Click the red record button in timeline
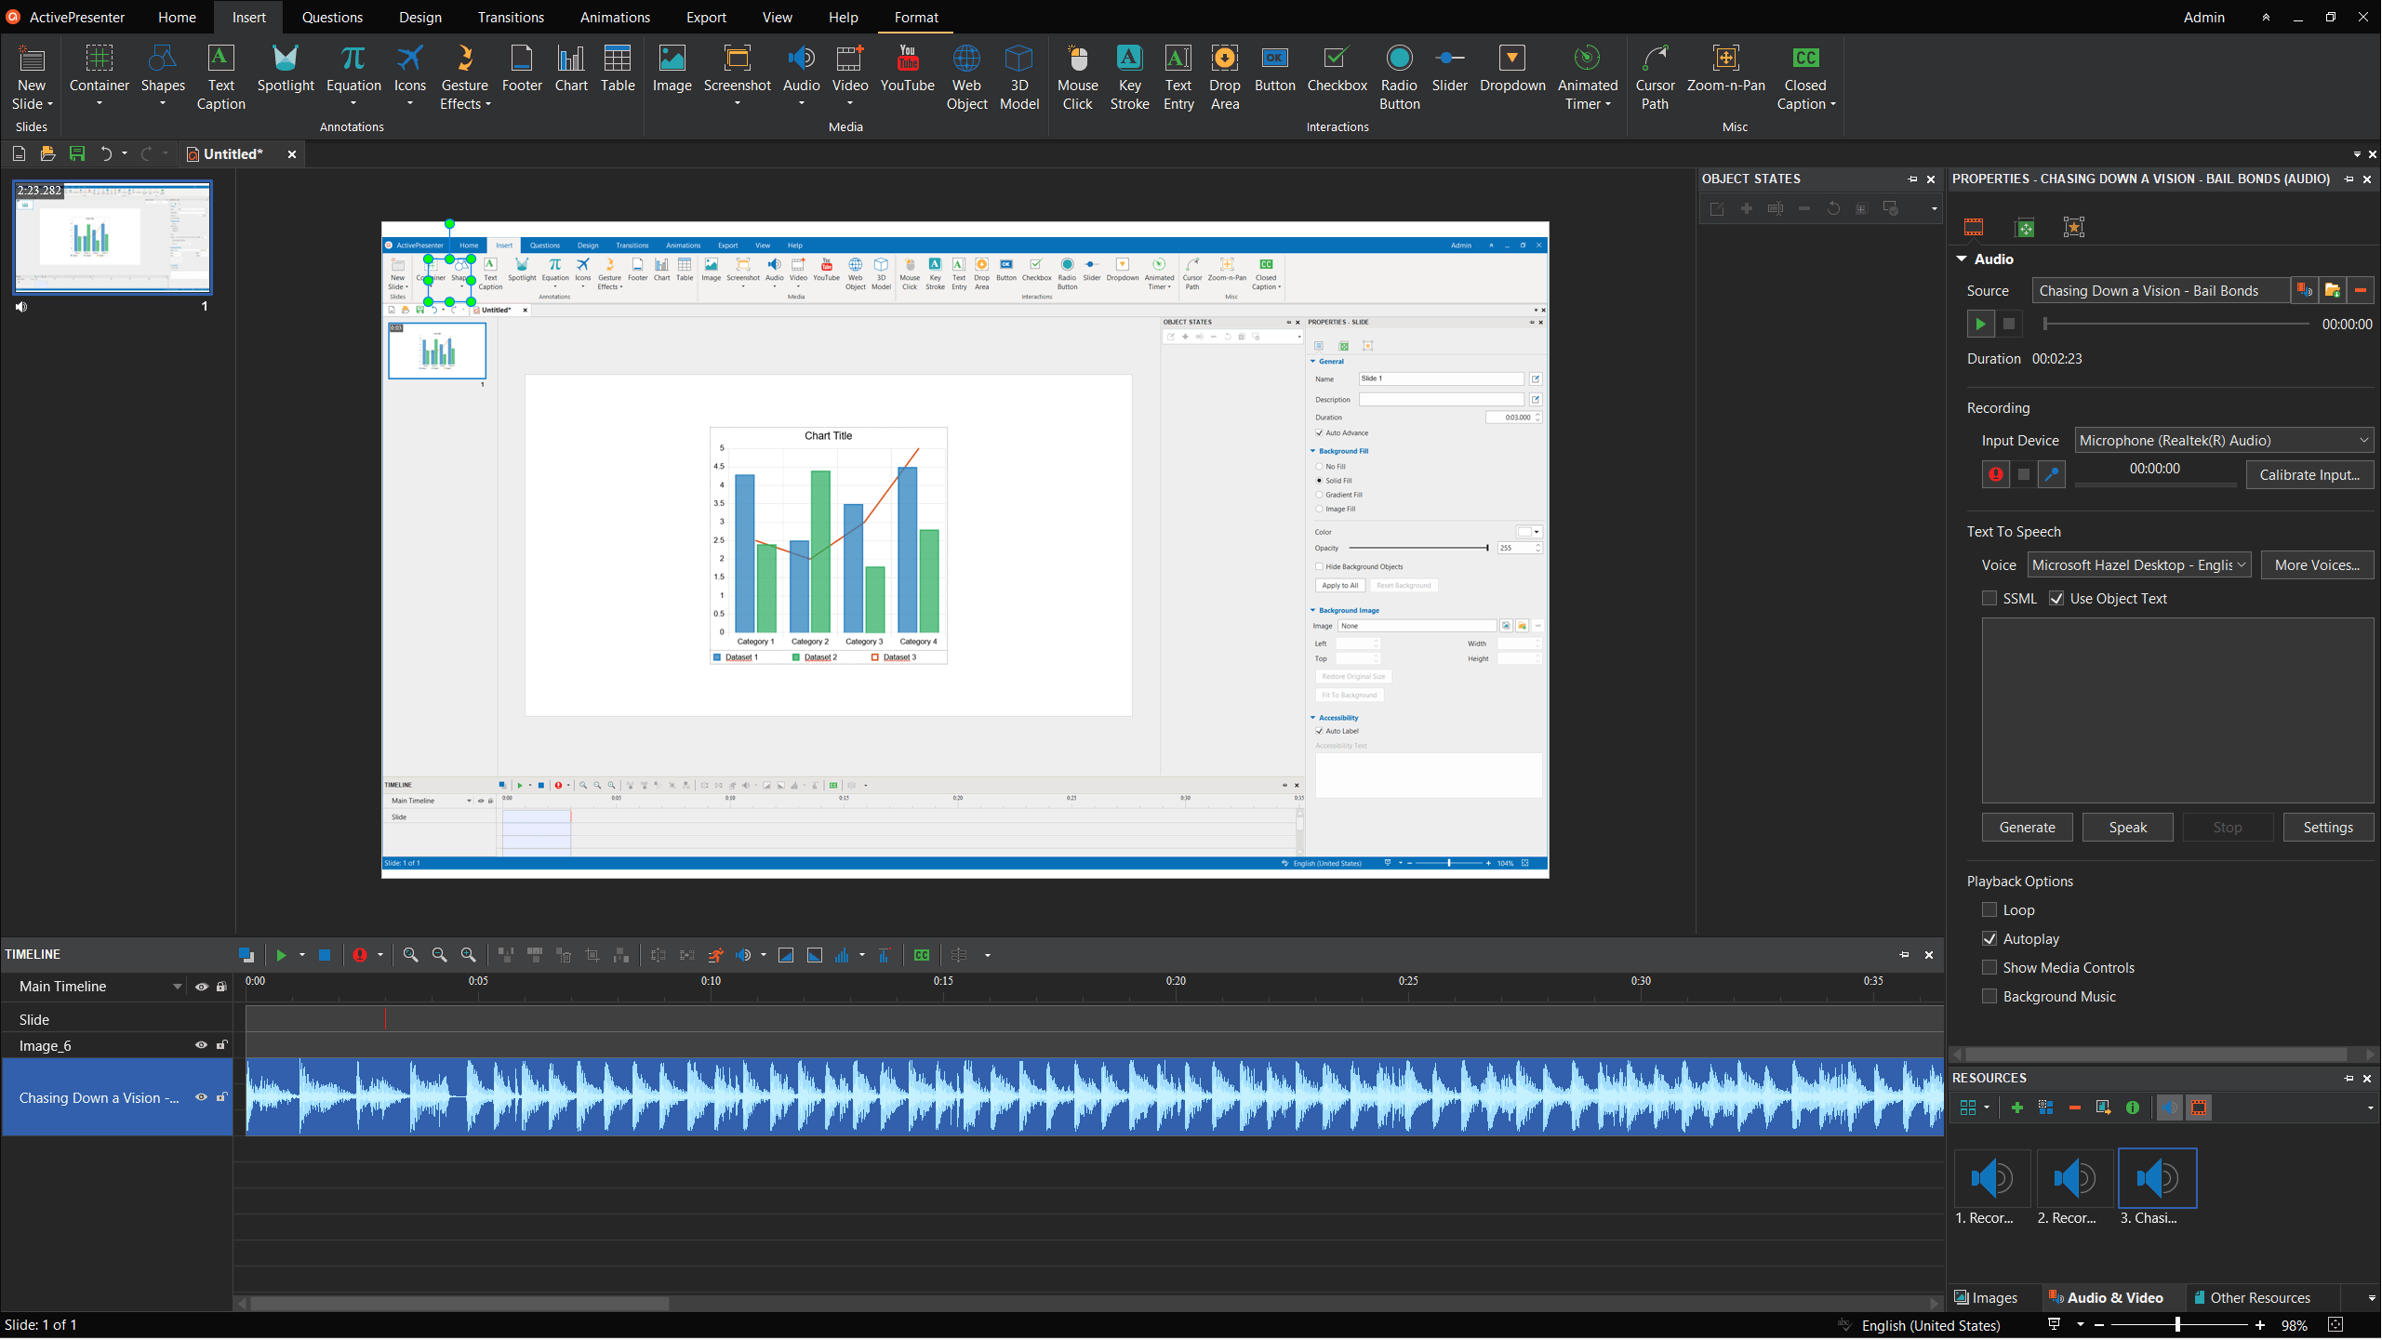The width and height of the screenshot is (2382, 1340). tap(360, 955)
